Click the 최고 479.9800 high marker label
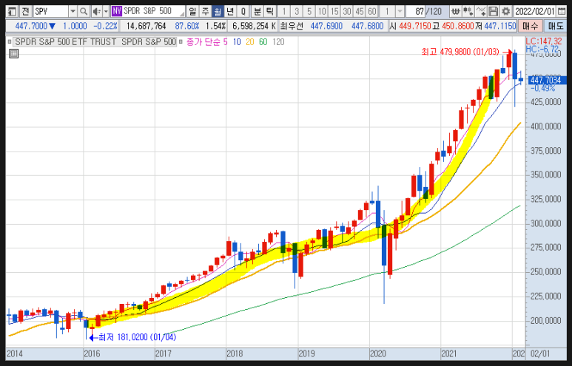The height and width of the screenshot is (366, 572). click(x=460, y=52)
